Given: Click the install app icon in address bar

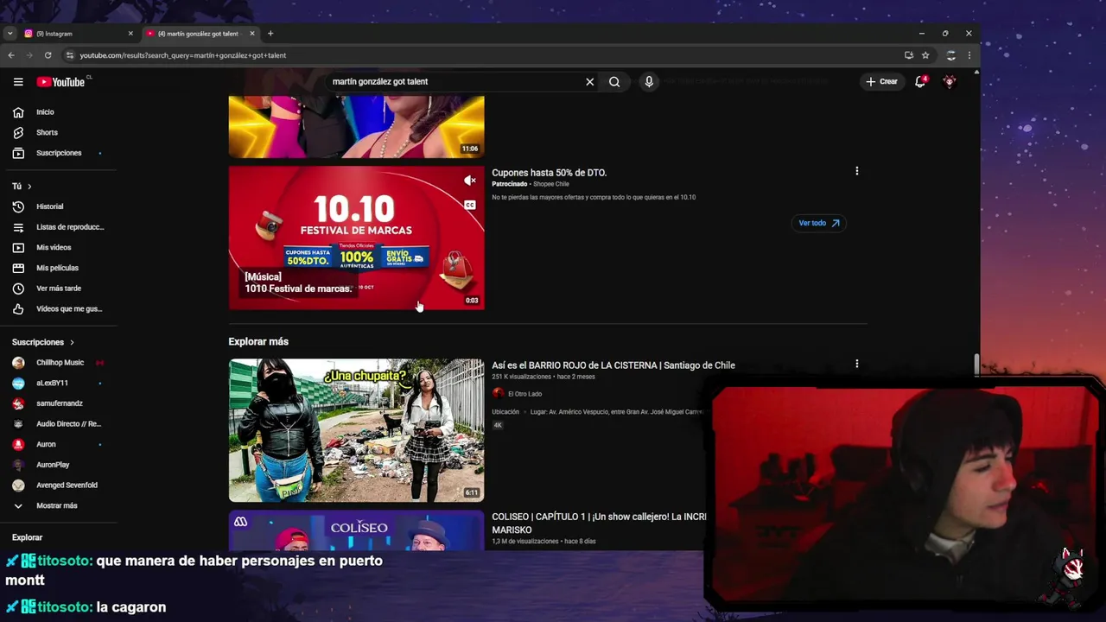Looking at the screenshot, I should point(908,55).
